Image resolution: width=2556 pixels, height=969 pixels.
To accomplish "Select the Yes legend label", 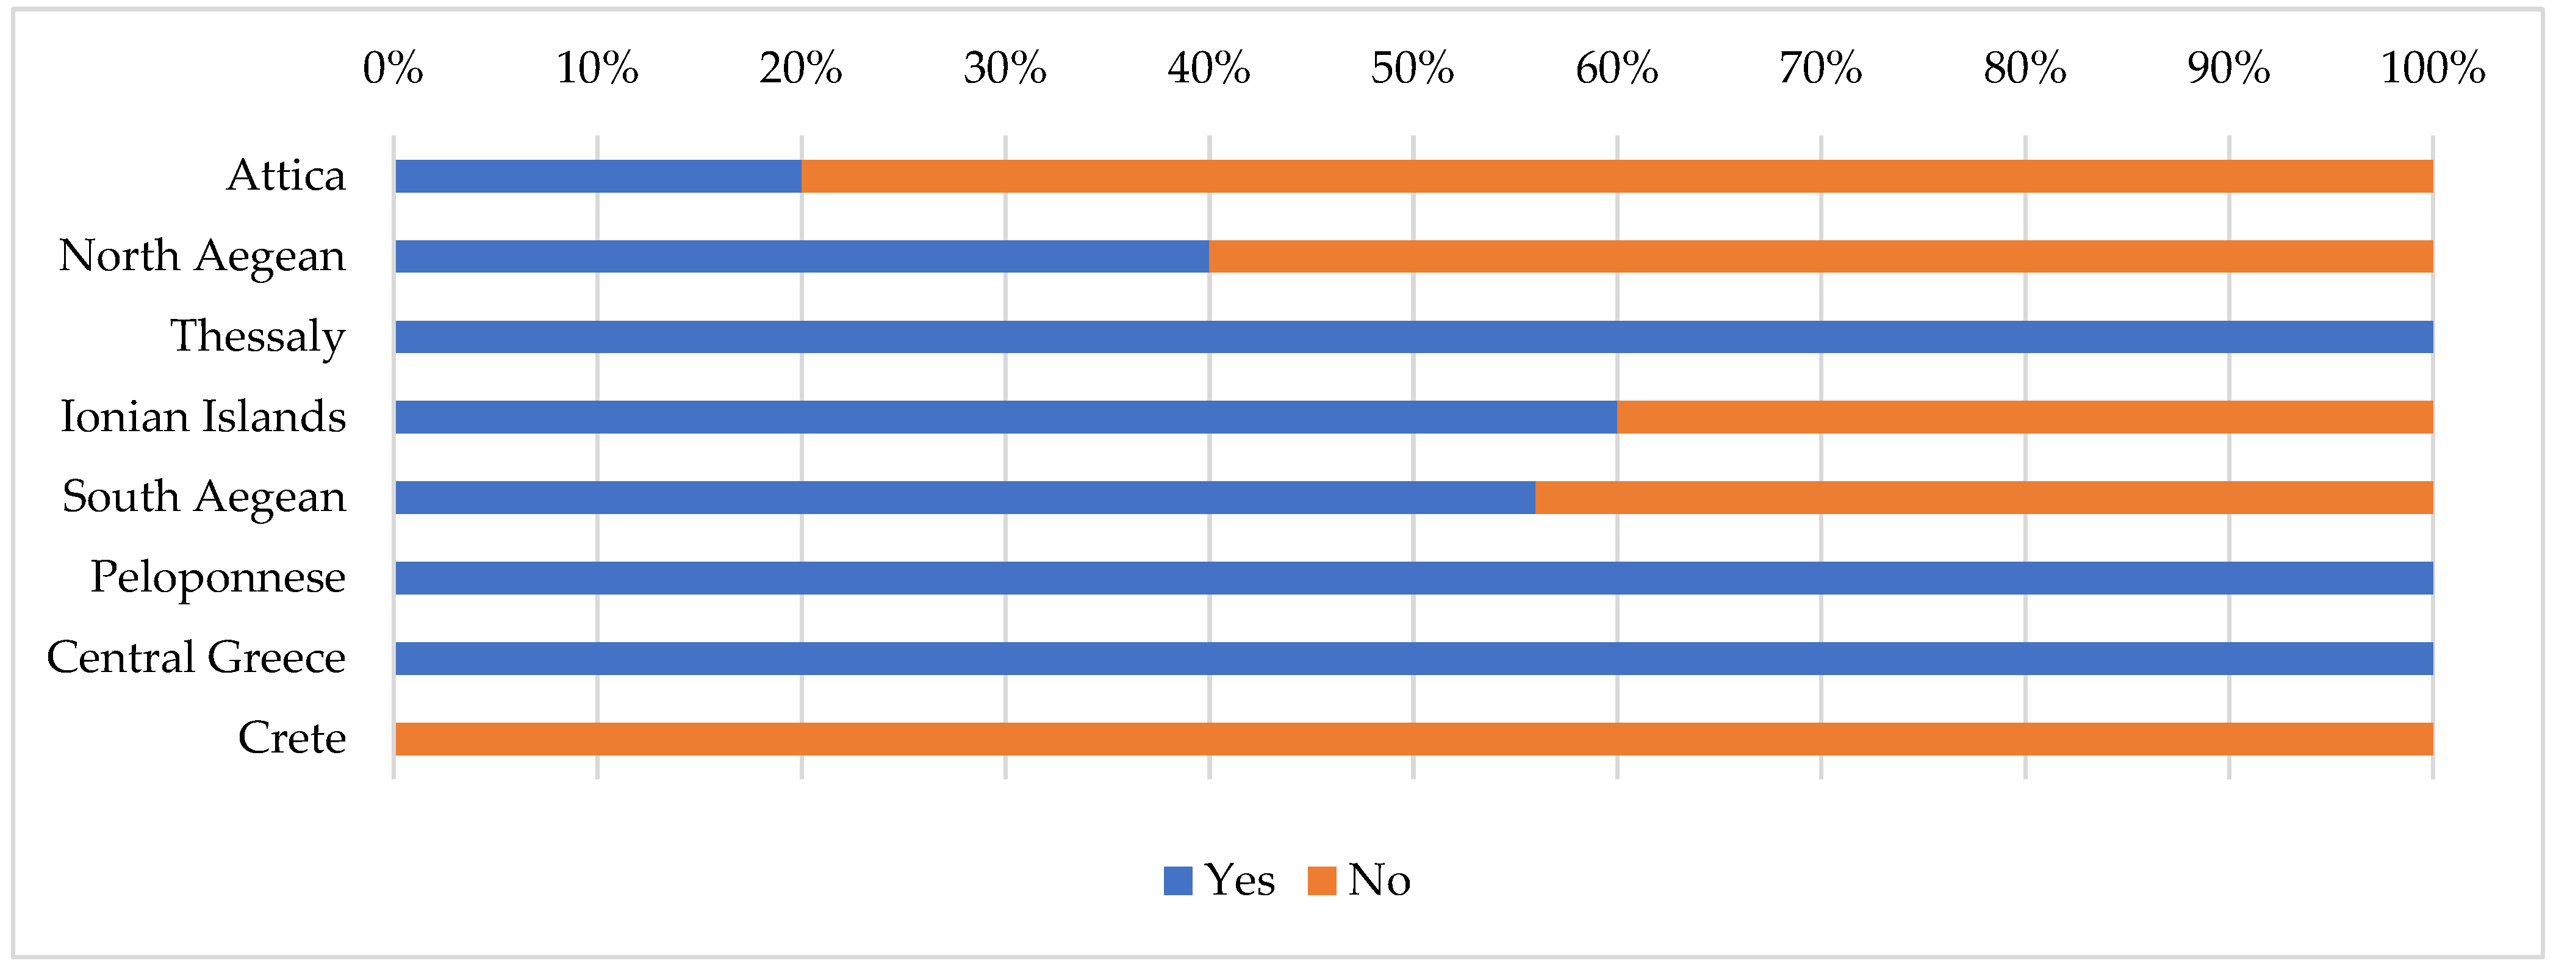I will coord(1240,881).
